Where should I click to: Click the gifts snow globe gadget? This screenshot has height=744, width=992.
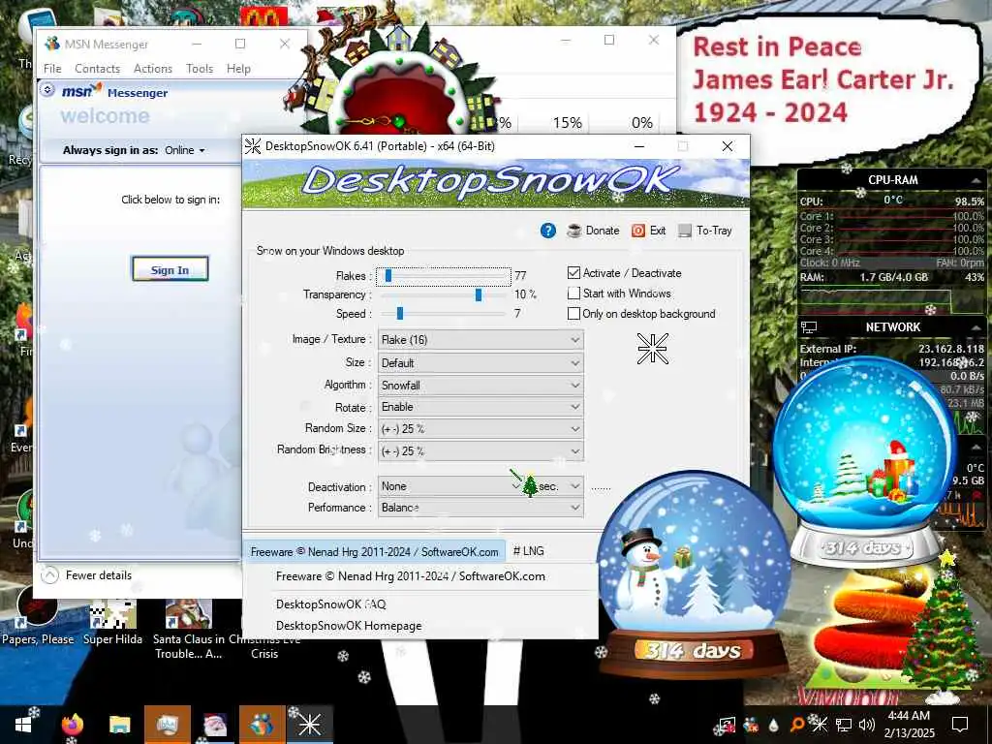pyautogui.click(x=865, y=460)
